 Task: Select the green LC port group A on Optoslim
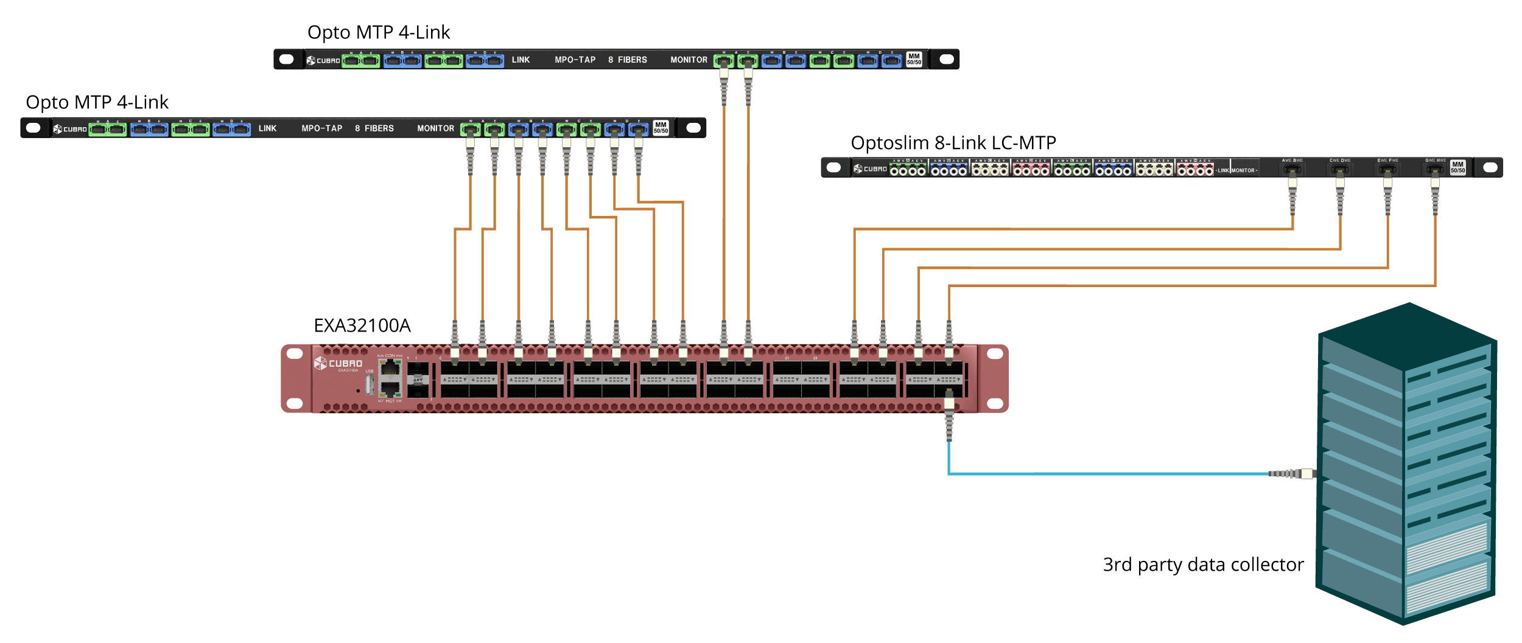(908, 170)
